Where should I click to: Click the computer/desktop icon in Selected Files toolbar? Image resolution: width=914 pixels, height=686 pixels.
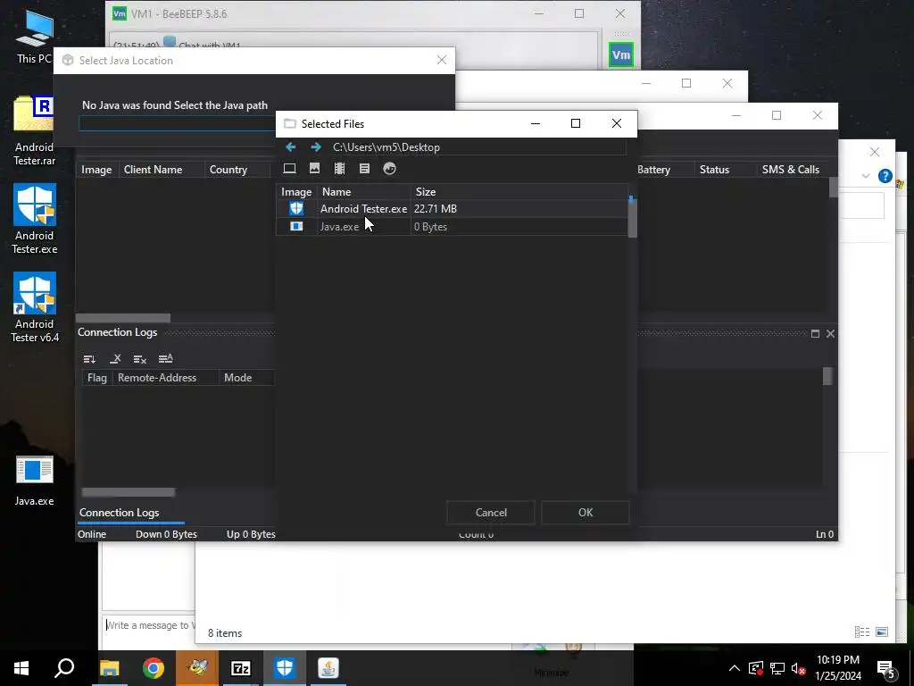pos(290,169)
